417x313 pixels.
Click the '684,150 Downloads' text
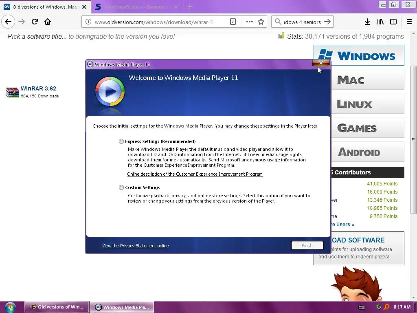tap(40, 96)
